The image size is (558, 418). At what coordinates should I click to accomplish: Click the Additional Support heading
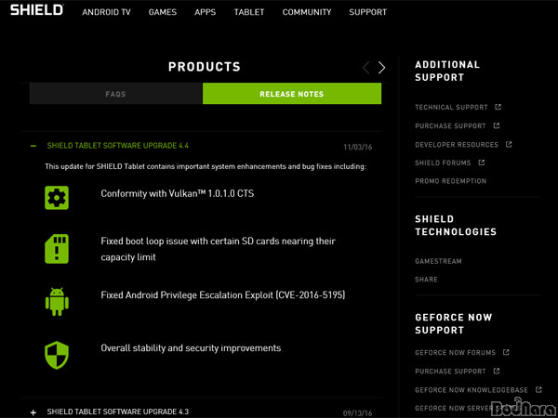point(447,72)
